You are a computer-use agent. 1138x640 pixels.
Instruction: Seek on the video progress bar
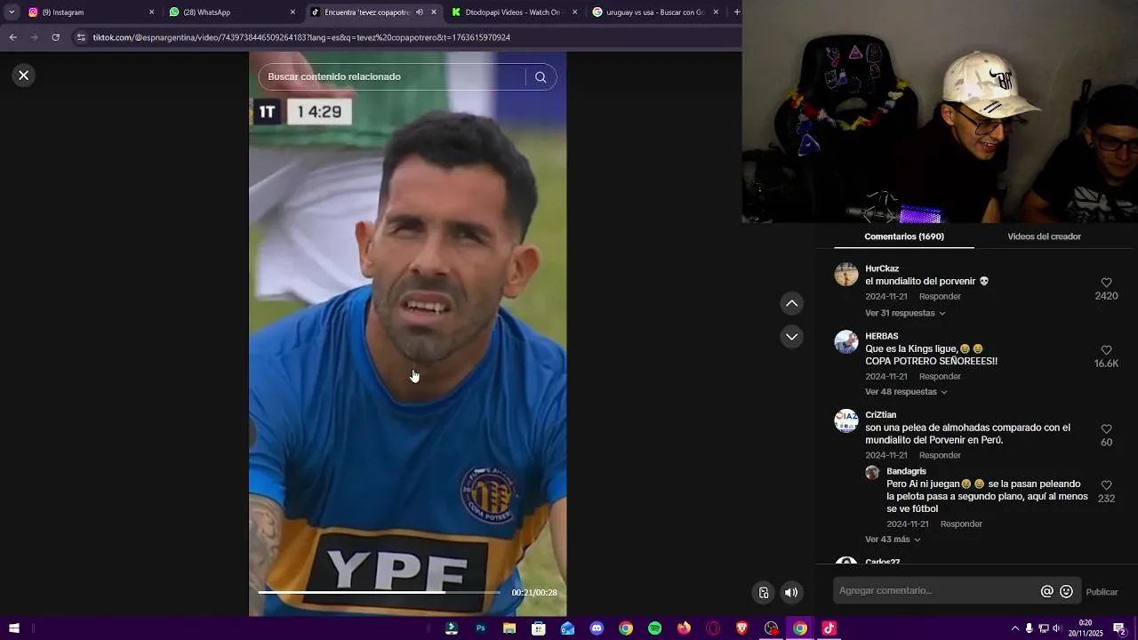(380, 592)
